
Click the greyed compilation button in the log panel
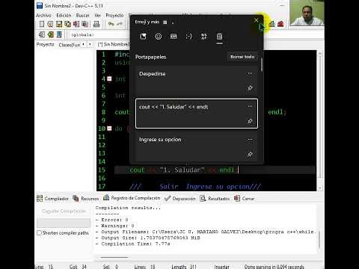(64, 211)
